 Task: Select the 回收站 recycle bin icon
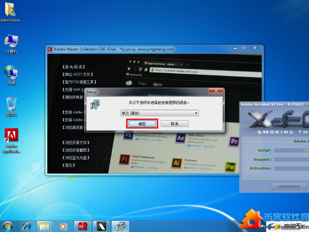click(x=11, y=107)
